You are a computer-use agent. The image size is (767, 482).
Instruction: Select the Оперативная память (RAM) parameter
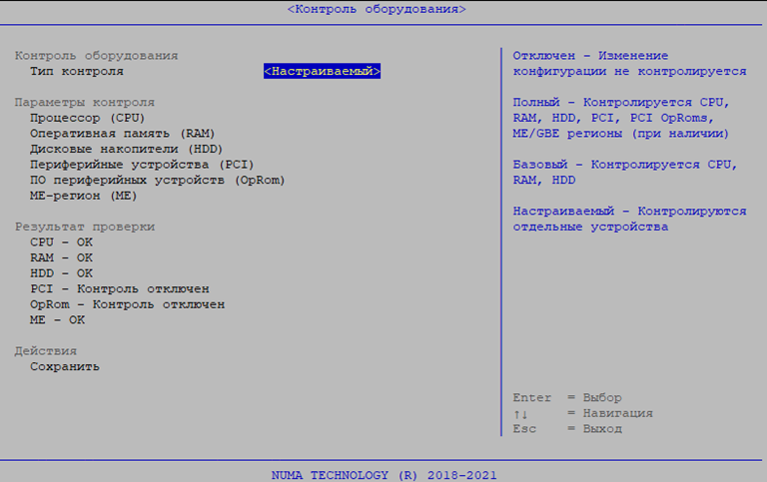click(x=122, y=133)
